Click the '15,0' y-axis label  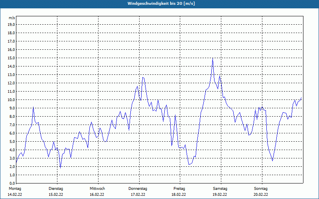pos(11,58)
